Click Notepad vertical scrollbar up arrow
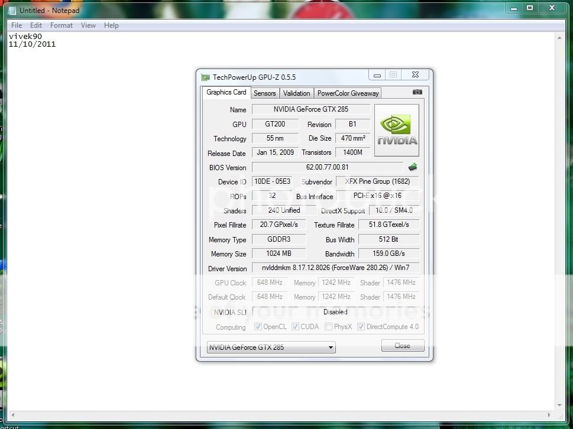Image resolution: width=573 pixels, height=429 pixels. (559, 38)
